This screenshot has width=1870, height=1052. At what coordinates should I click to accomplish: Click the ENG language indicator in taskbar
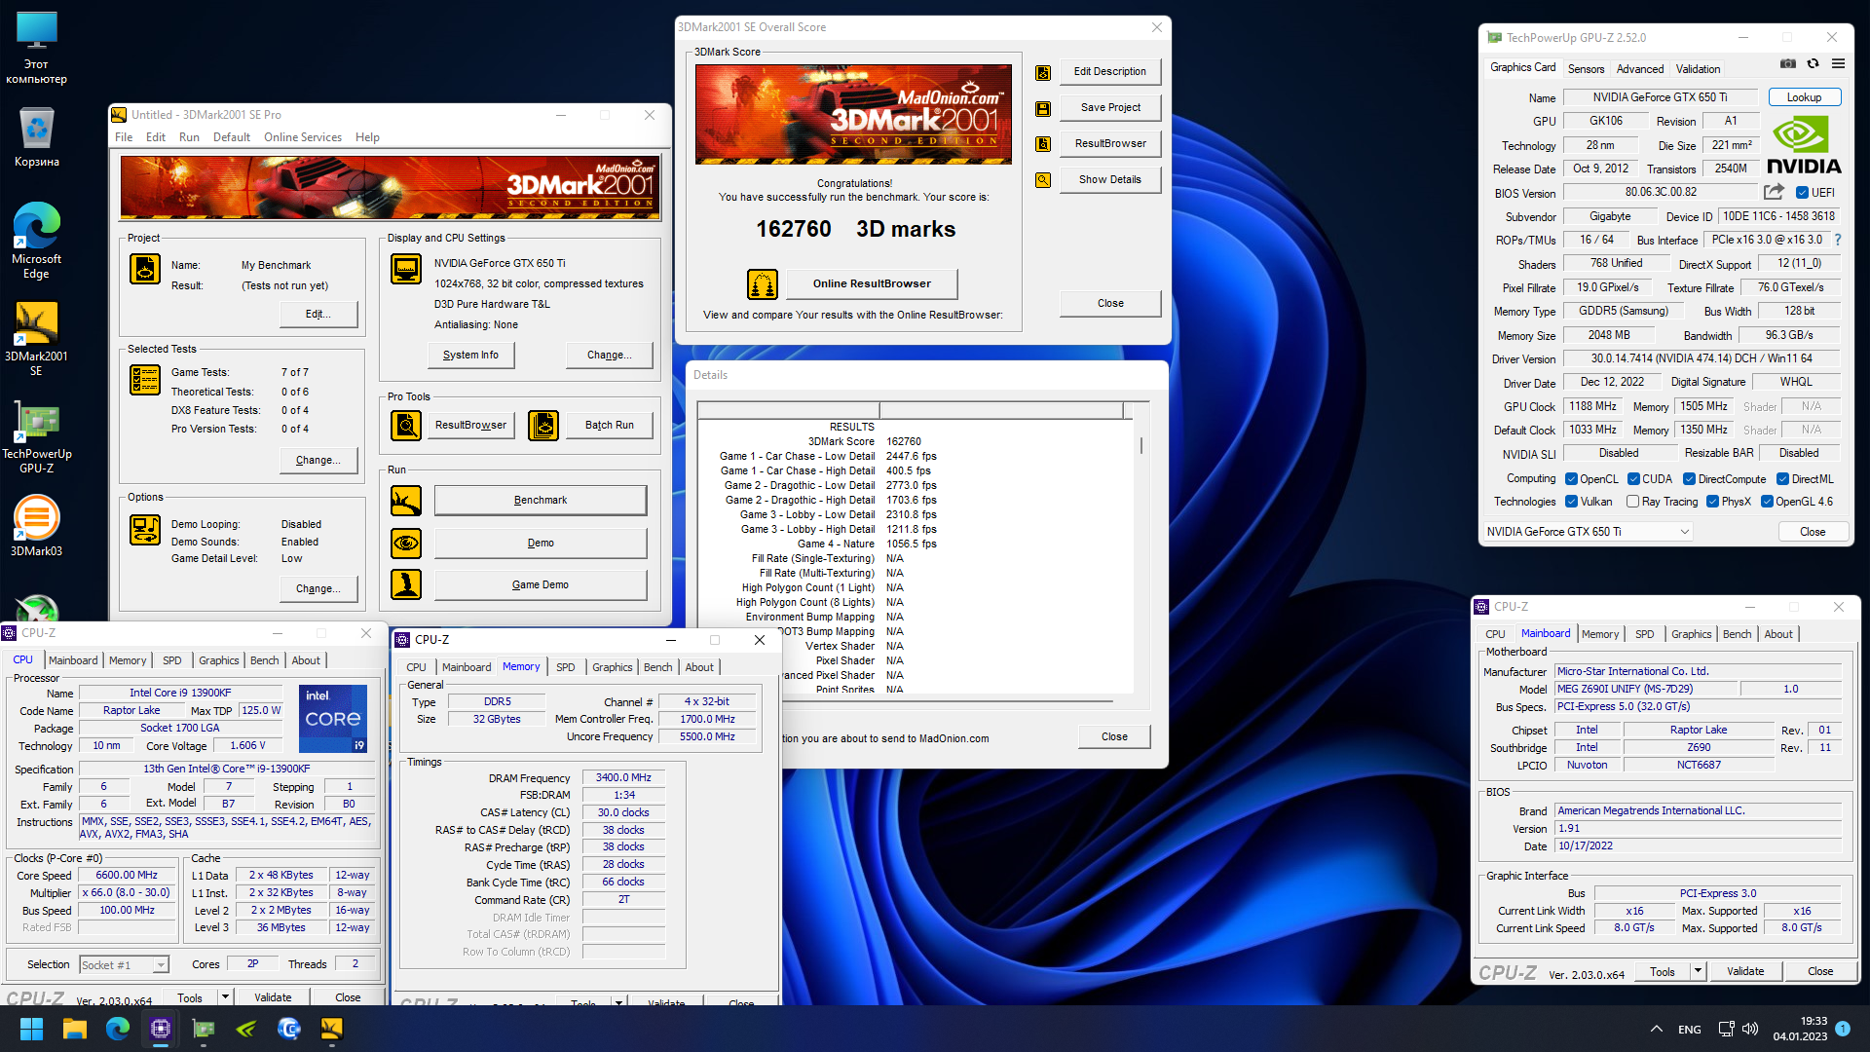click(1690, 1030)
